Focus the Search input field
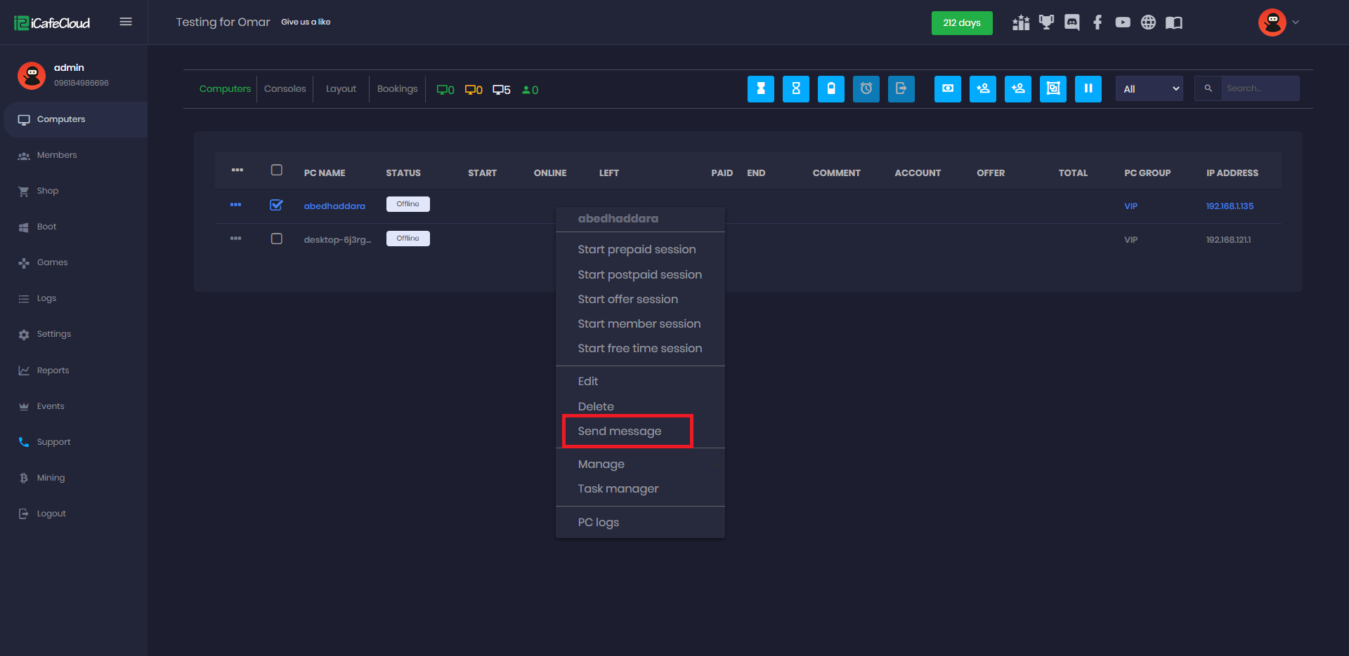The height and width of the screenshot is (656, 1349). 1259,89
